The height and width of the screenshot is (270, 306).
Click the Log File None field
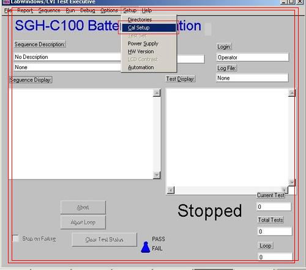[252, 78]
